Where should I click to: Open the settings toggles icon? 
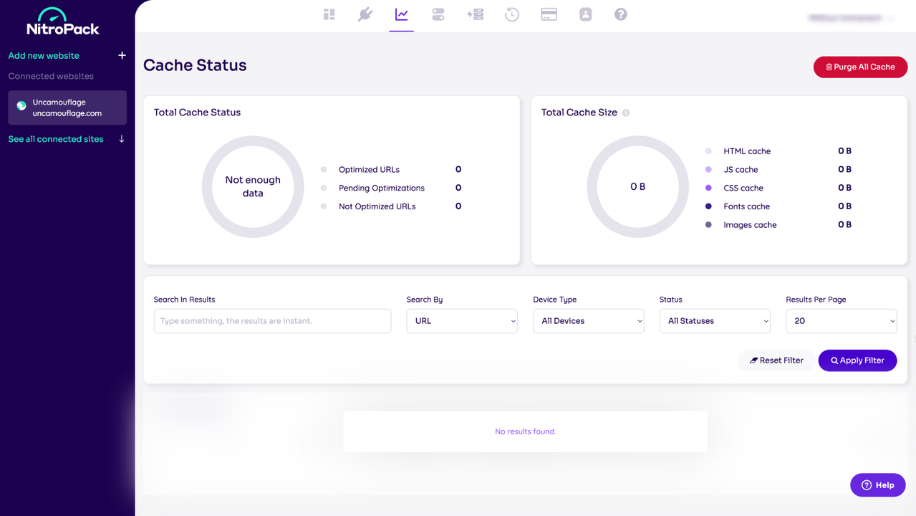coord(438,14)
